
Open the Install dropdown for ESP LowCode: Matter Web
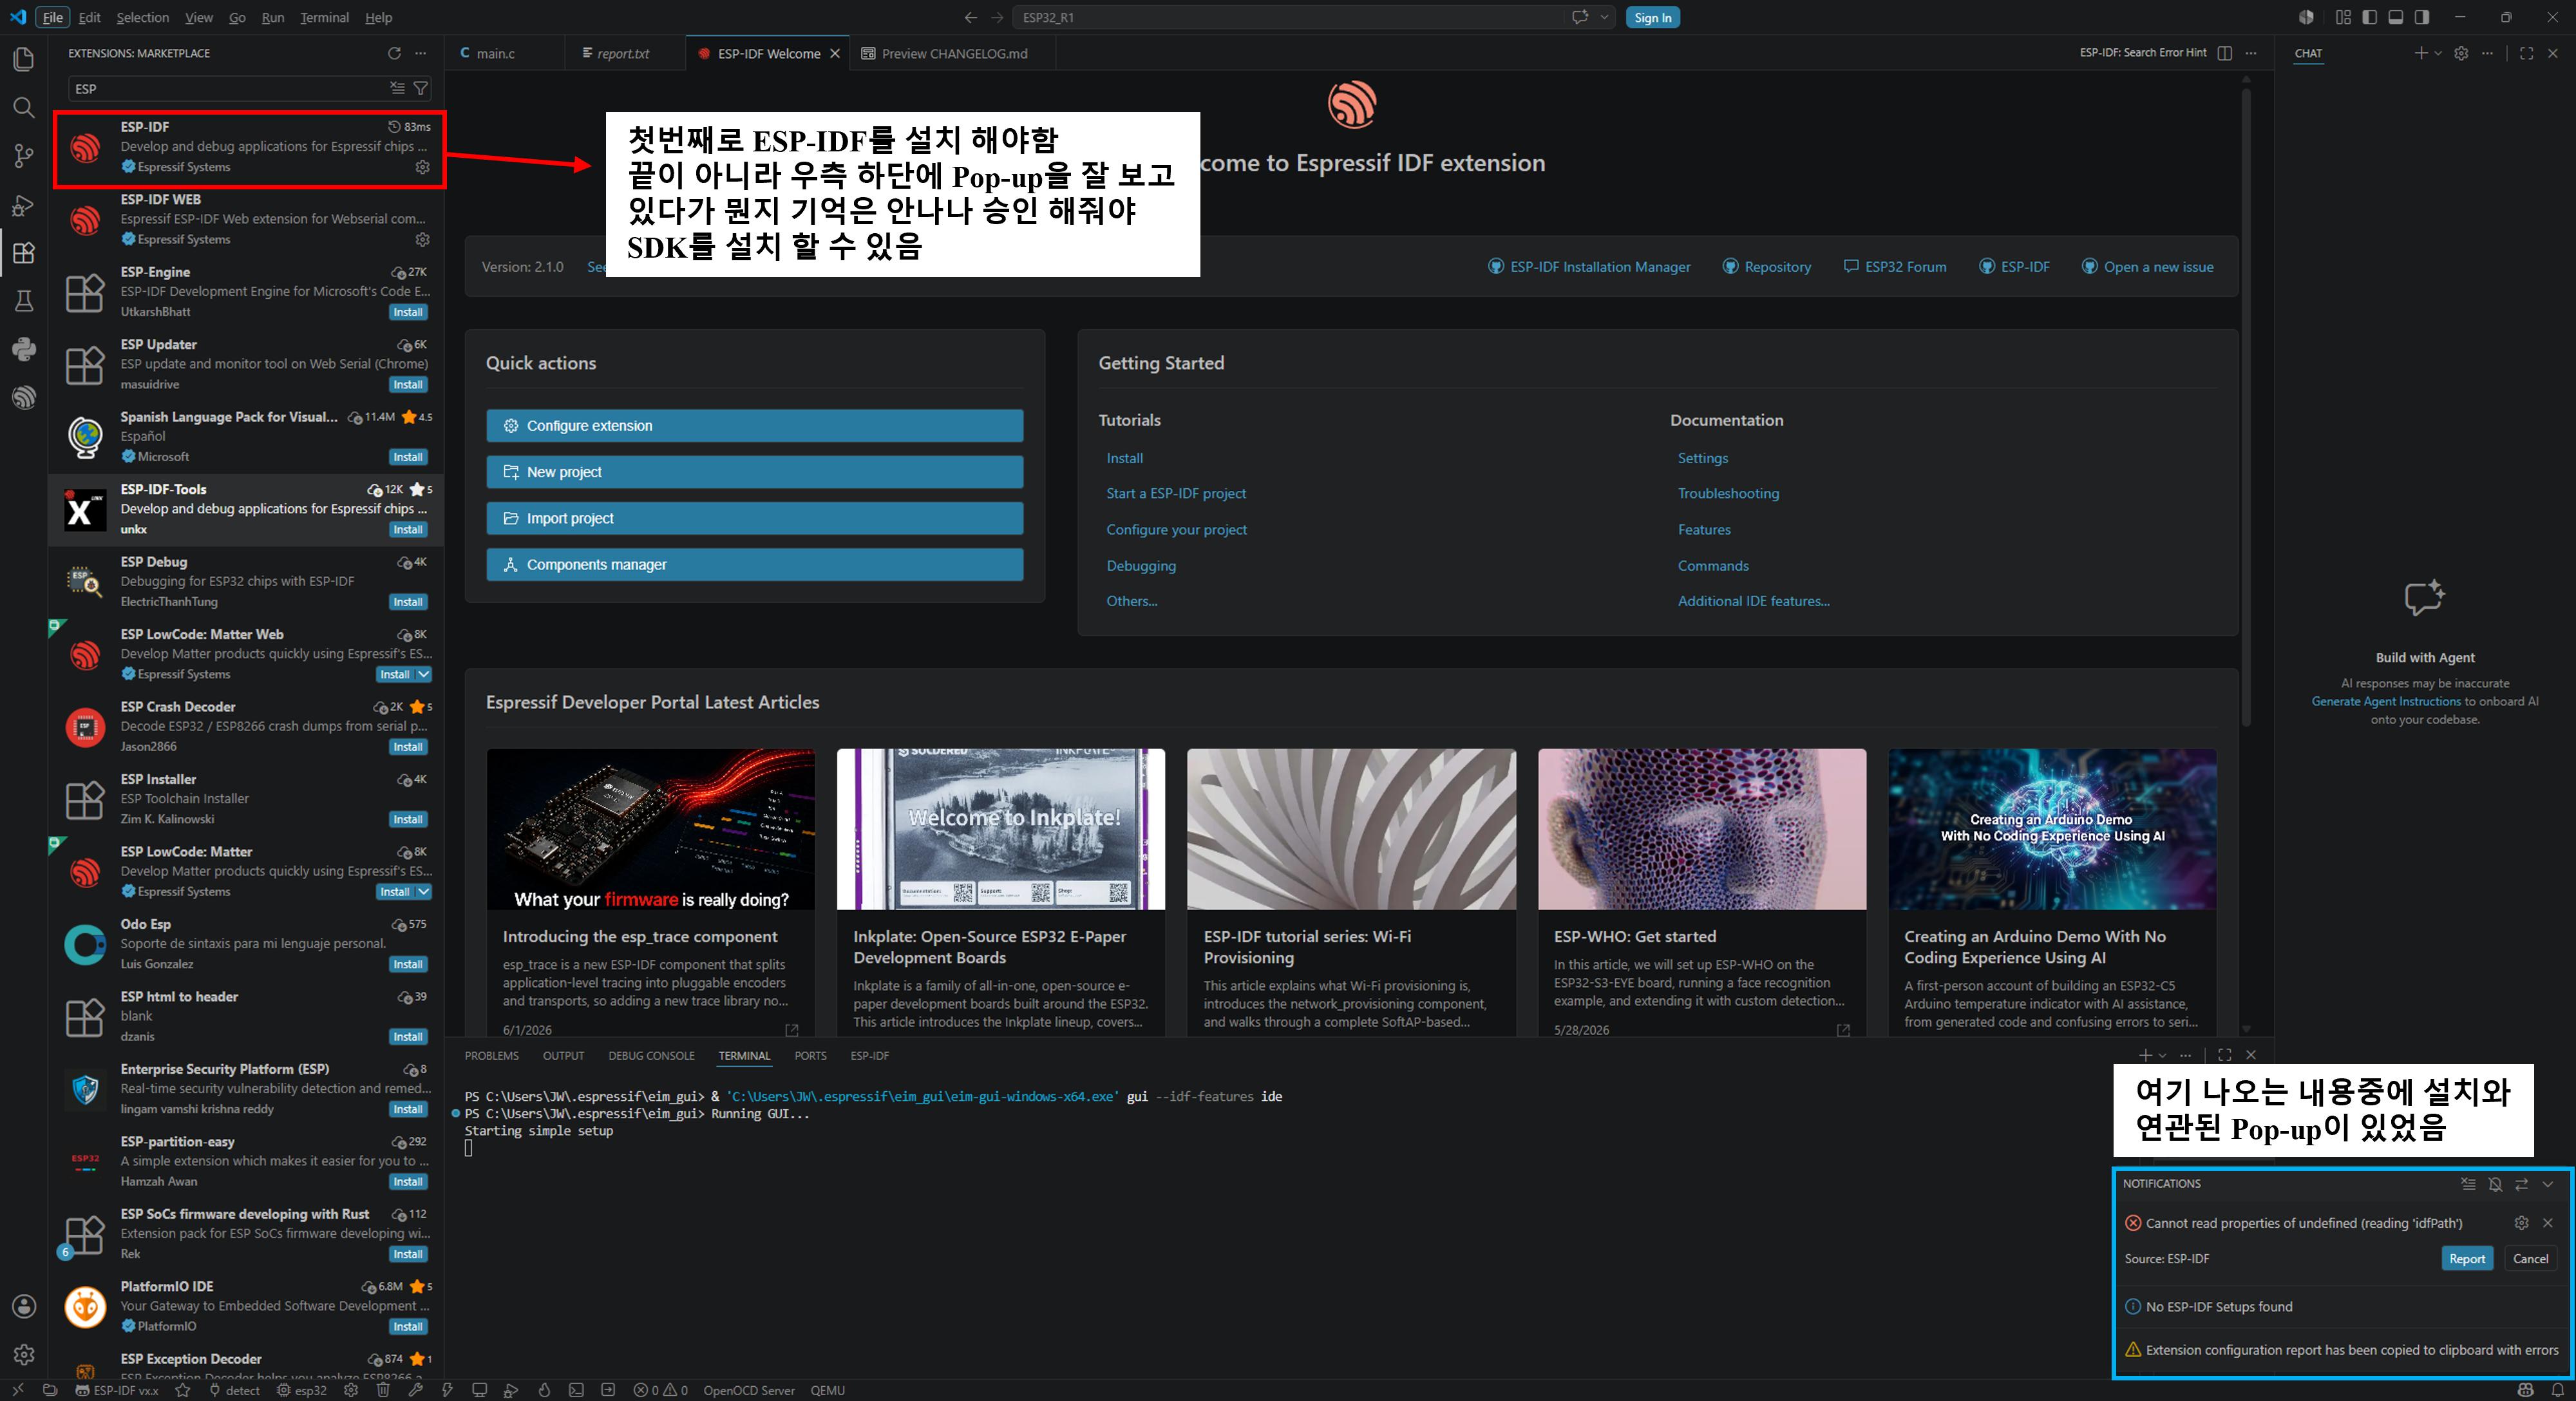pyautogui.click(x=424, y=675)
